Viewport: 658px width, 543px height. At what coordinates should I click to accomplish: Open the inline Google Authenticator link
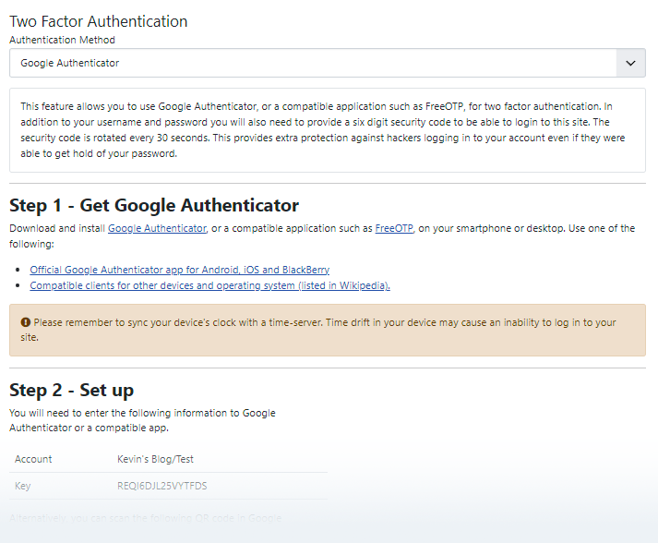(157, 228)
